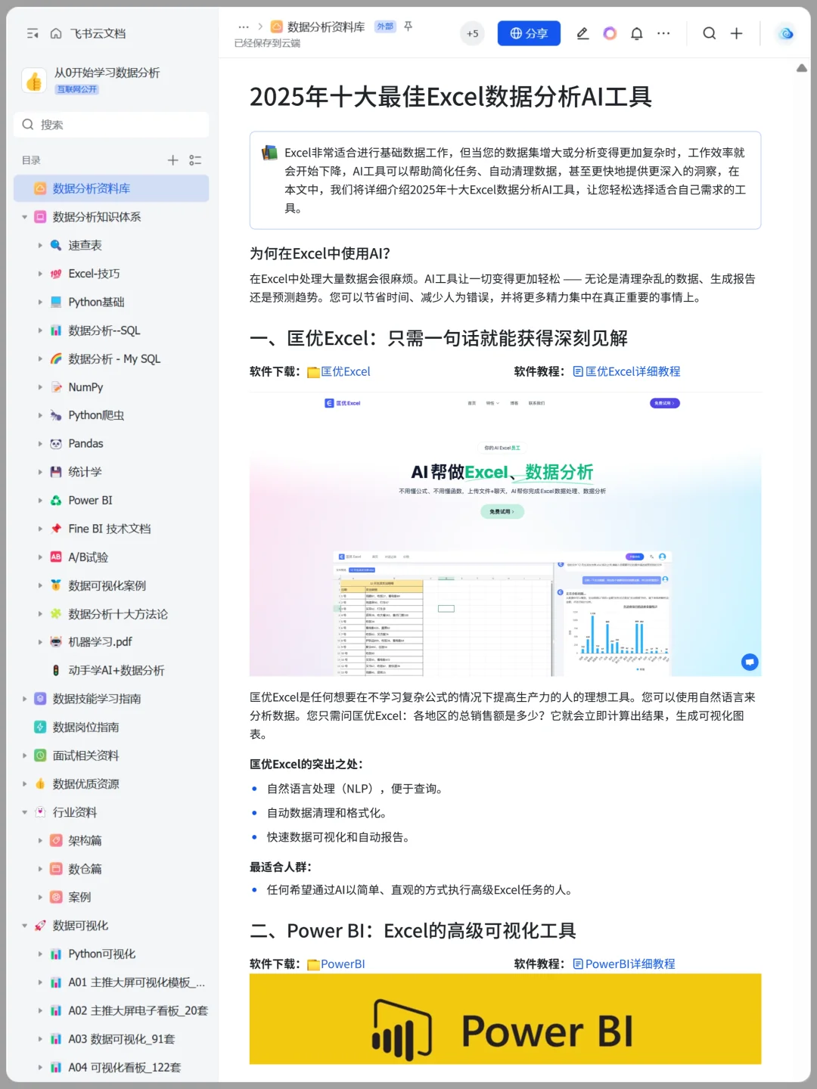Toggle the catalog list settings icon
Screen dimensions: 817x1089
coord(195,160)
